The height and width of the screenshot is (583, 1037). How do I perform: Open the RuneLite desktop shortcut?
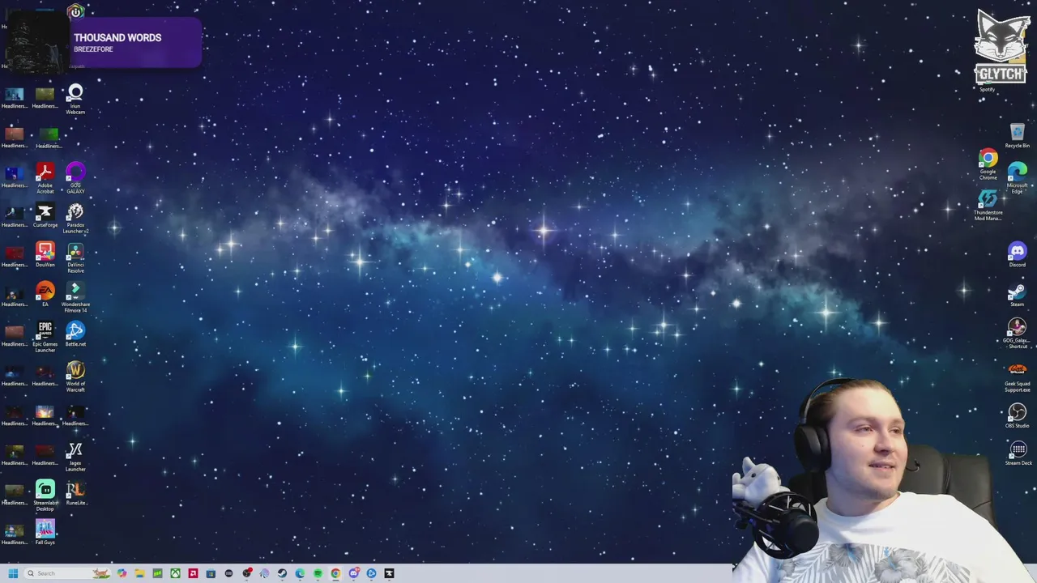[75, 493]
